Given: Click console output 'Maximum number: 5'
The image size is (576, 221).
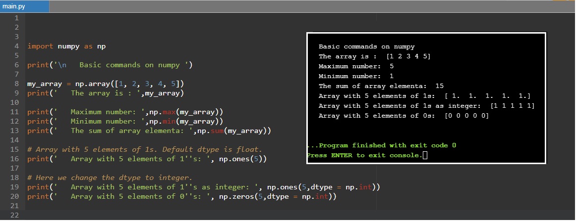Looking at the screenshot, I should pos(356,66).
